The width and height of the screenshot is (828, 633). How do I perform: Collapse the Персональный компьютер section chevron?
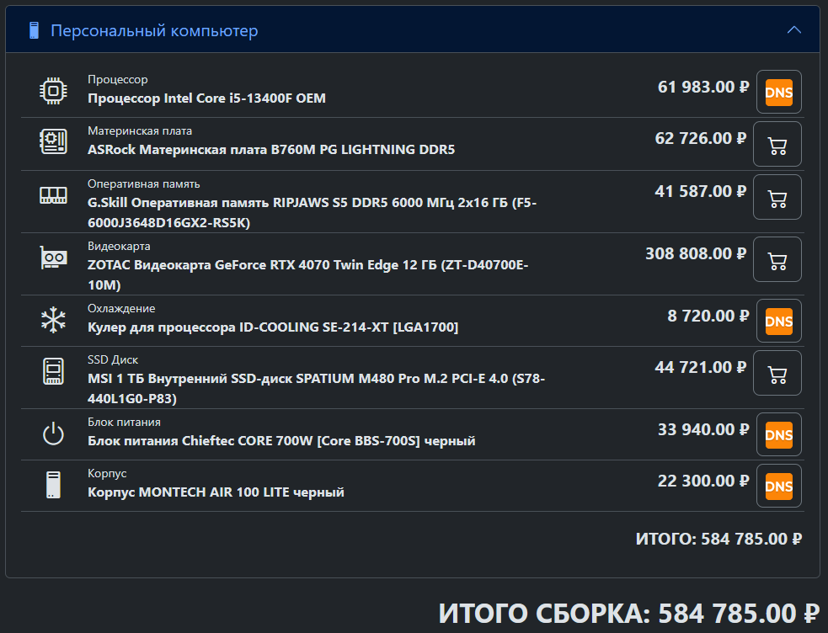794,30
